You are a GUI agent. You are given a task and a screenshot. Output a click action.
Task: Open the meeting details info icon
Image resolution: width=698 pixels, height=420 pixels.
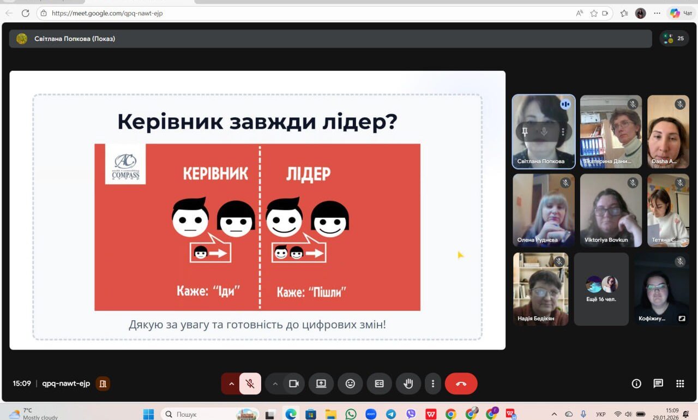(636, 383)
